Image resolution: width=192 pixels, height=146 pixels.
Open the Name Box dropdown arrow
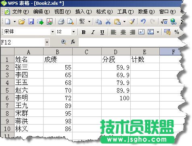47,42
